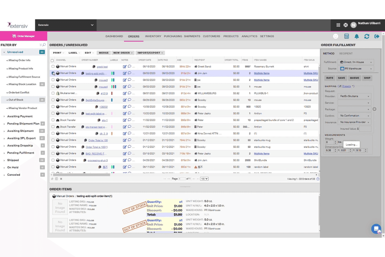
Task: Open notes bubble for order mouse3
Action: click(x=129, y=80)
